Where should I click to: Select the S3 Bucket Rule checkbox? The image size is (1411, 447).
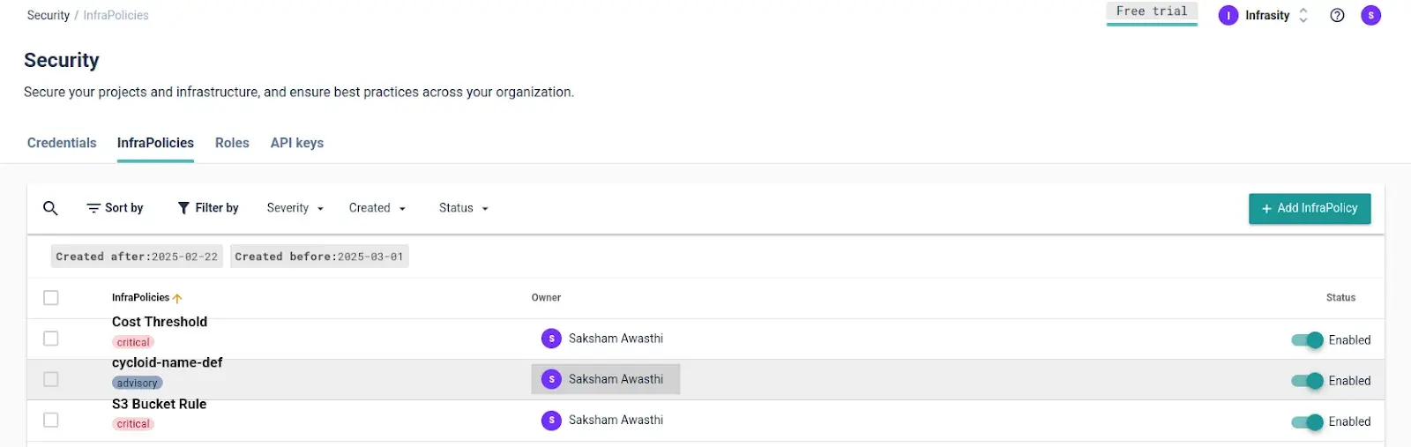click(51, 421)
